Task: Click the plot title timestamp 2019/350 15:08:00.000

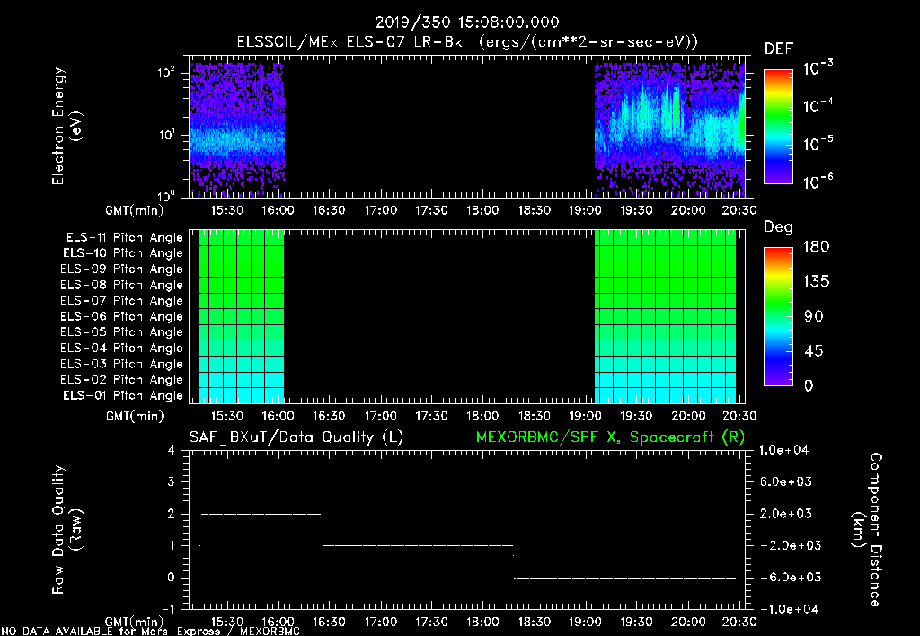Action: pyautogui.click(x=467, y=22)
